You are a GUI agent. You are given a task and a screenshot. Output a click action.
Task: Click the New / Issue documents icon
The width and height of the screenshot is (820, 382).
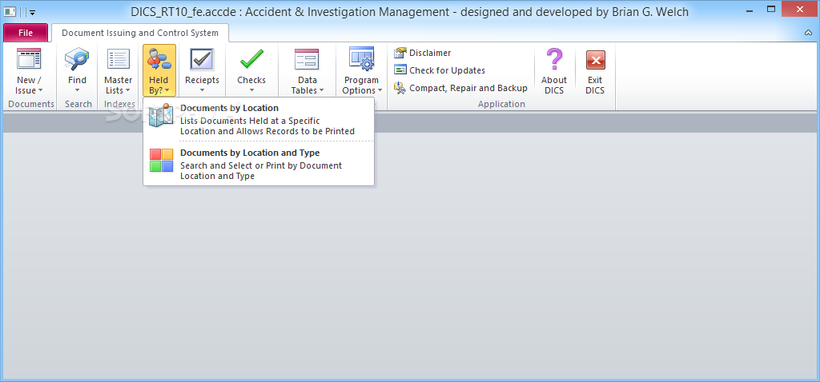pos(29,58)
